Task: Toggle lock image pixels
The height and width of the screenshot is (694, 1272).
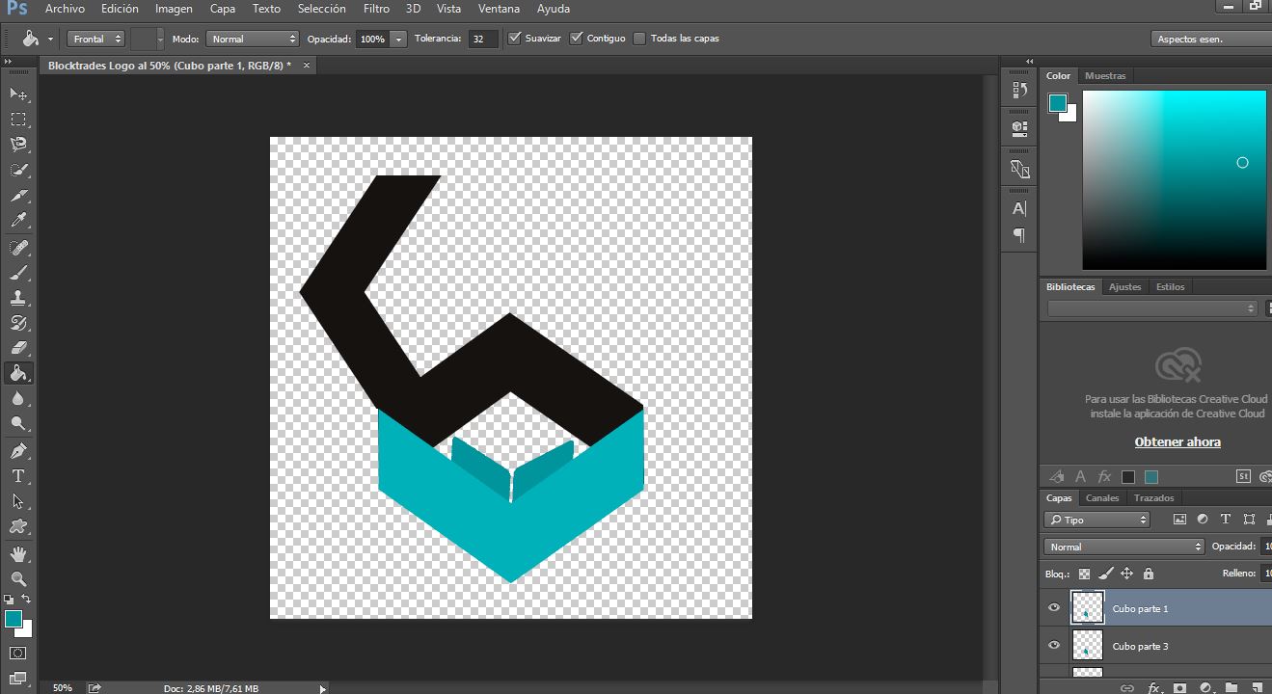Action: click(1106, 574)
